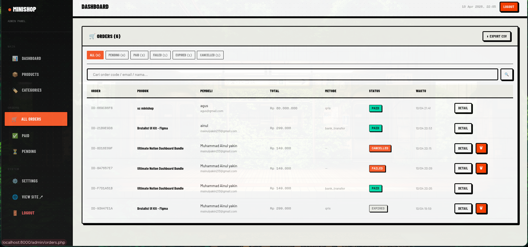Click the Categories tag icon
This screenshot has width=528, height=247.
pyautogui.click(x=15, y=90)
